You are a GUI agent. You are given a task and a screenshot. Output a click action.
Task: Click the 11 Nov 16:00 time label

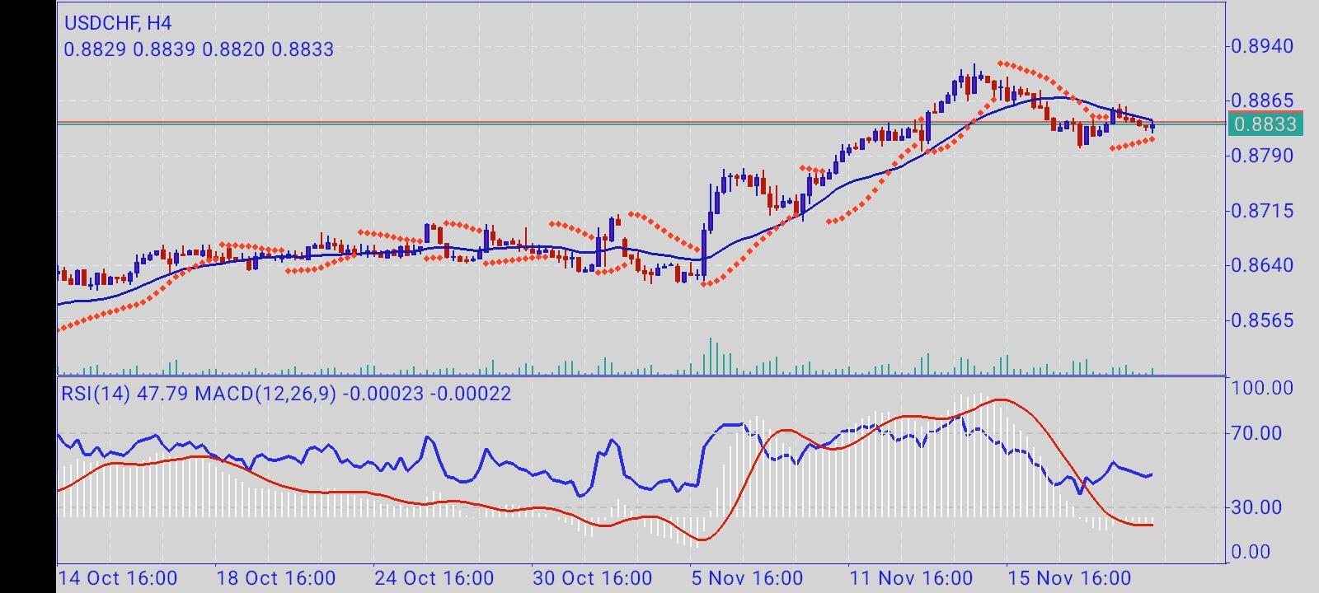[910, 578]
